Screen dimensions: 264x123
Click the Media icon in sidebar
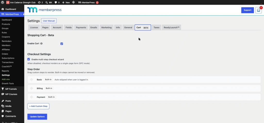[x=3, y=106]
